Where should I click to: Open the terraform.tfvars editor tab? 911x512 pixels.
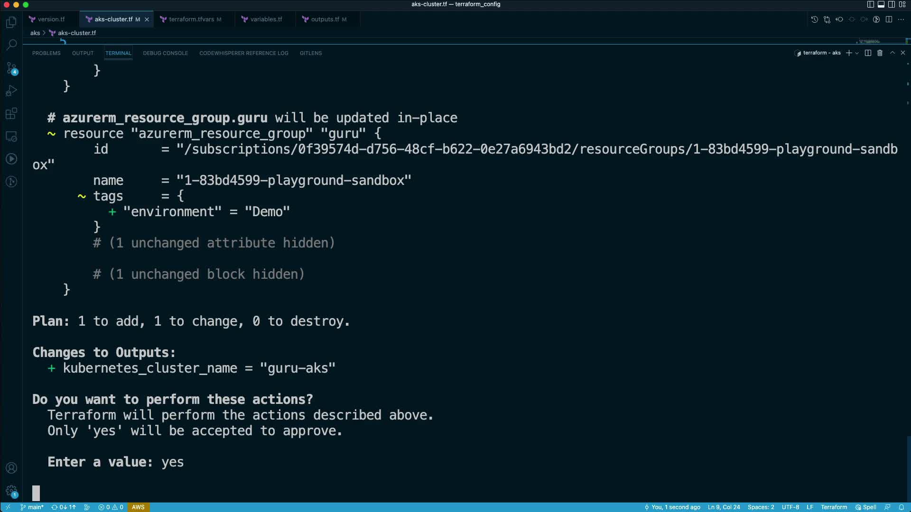coord(191,19)
